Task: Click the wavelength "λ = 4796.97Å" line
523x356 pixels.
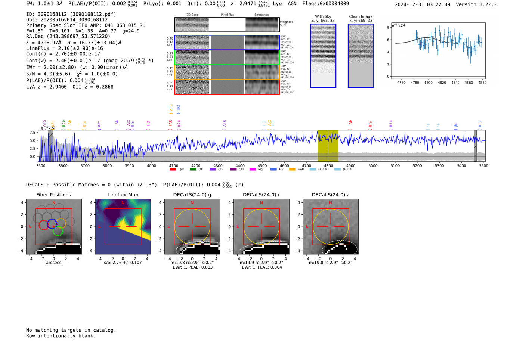Action: click(44, 43)
